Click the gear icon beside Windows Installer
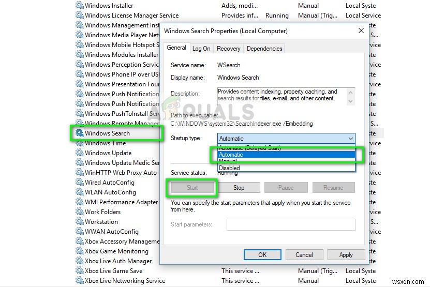 pos(80,5)
